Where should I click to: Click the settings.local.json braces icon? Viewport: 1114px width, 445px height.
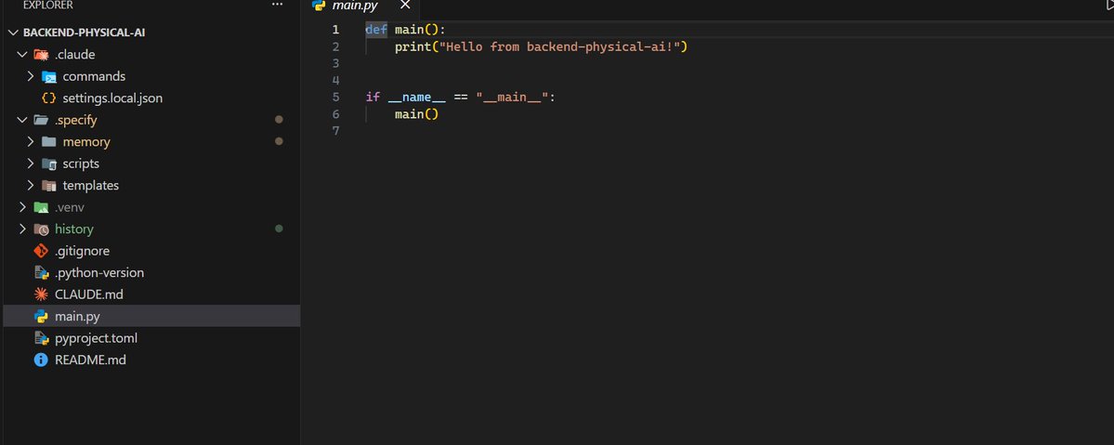coord(49,98)
